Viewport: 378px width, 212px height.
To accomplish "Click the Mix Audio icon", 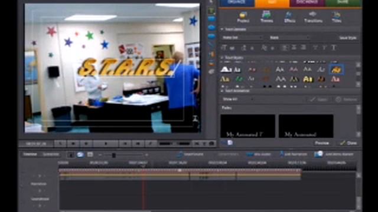I will pyautogui.click(x=249, y=154).
